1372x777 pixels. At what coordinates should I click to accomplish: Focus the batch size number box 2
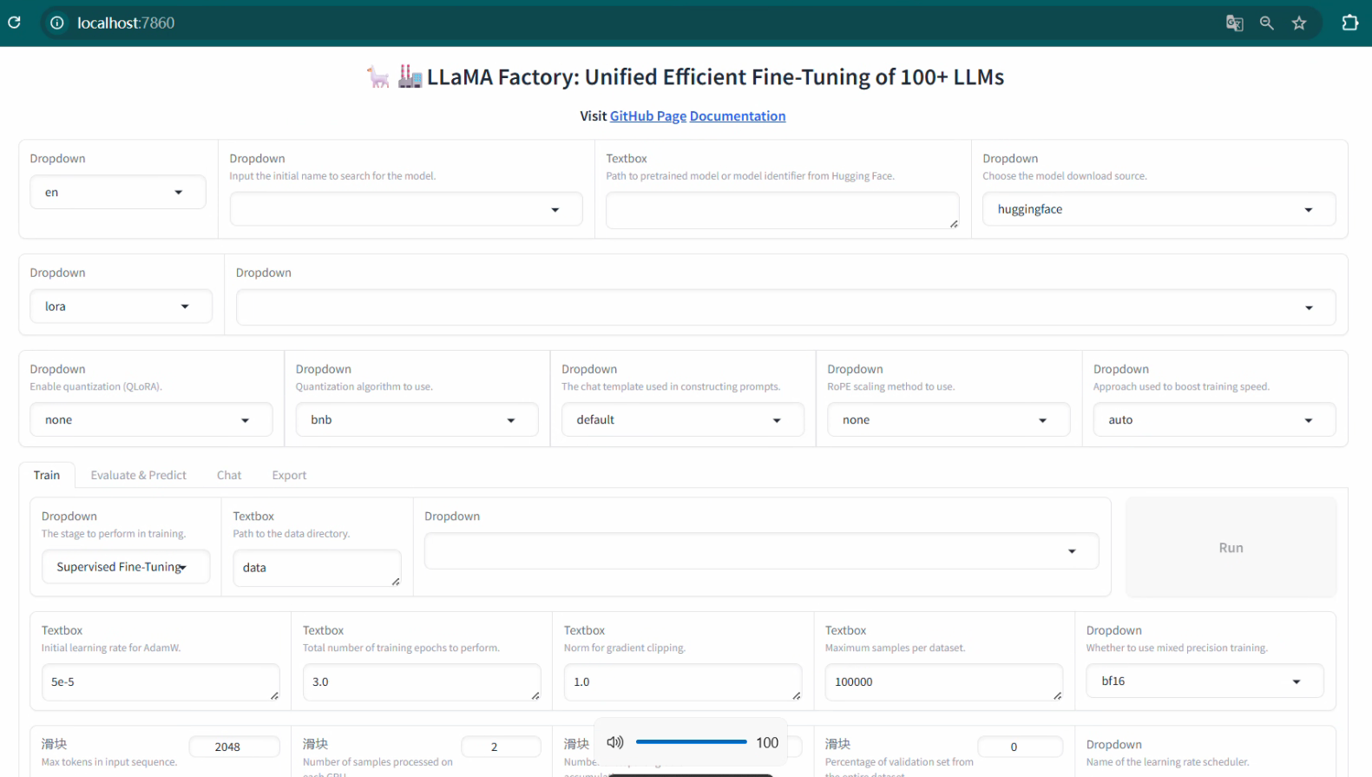coord(501,747)
